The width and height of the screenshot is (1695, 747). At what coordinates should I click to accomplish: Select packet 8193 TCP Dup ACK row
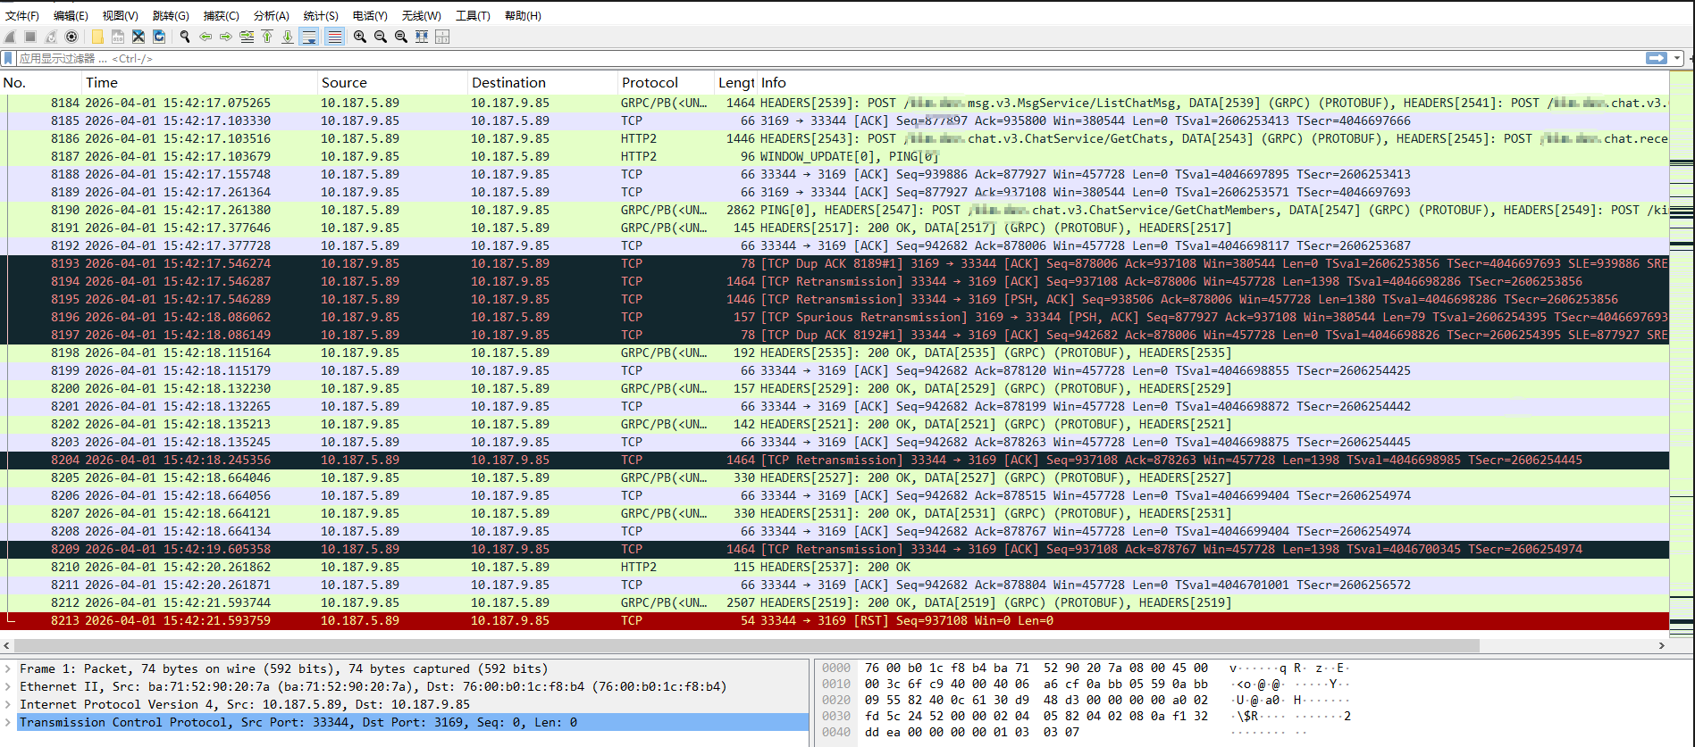pos(835,263)
